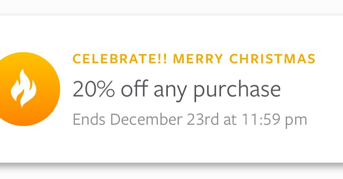Click the word Ends in the expiry

tap(89, 119)
